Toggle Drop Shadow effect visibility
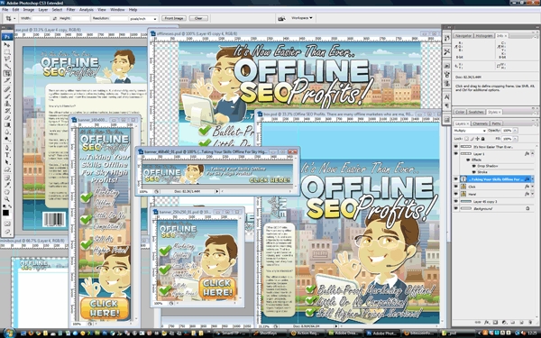 coord(473,166)
